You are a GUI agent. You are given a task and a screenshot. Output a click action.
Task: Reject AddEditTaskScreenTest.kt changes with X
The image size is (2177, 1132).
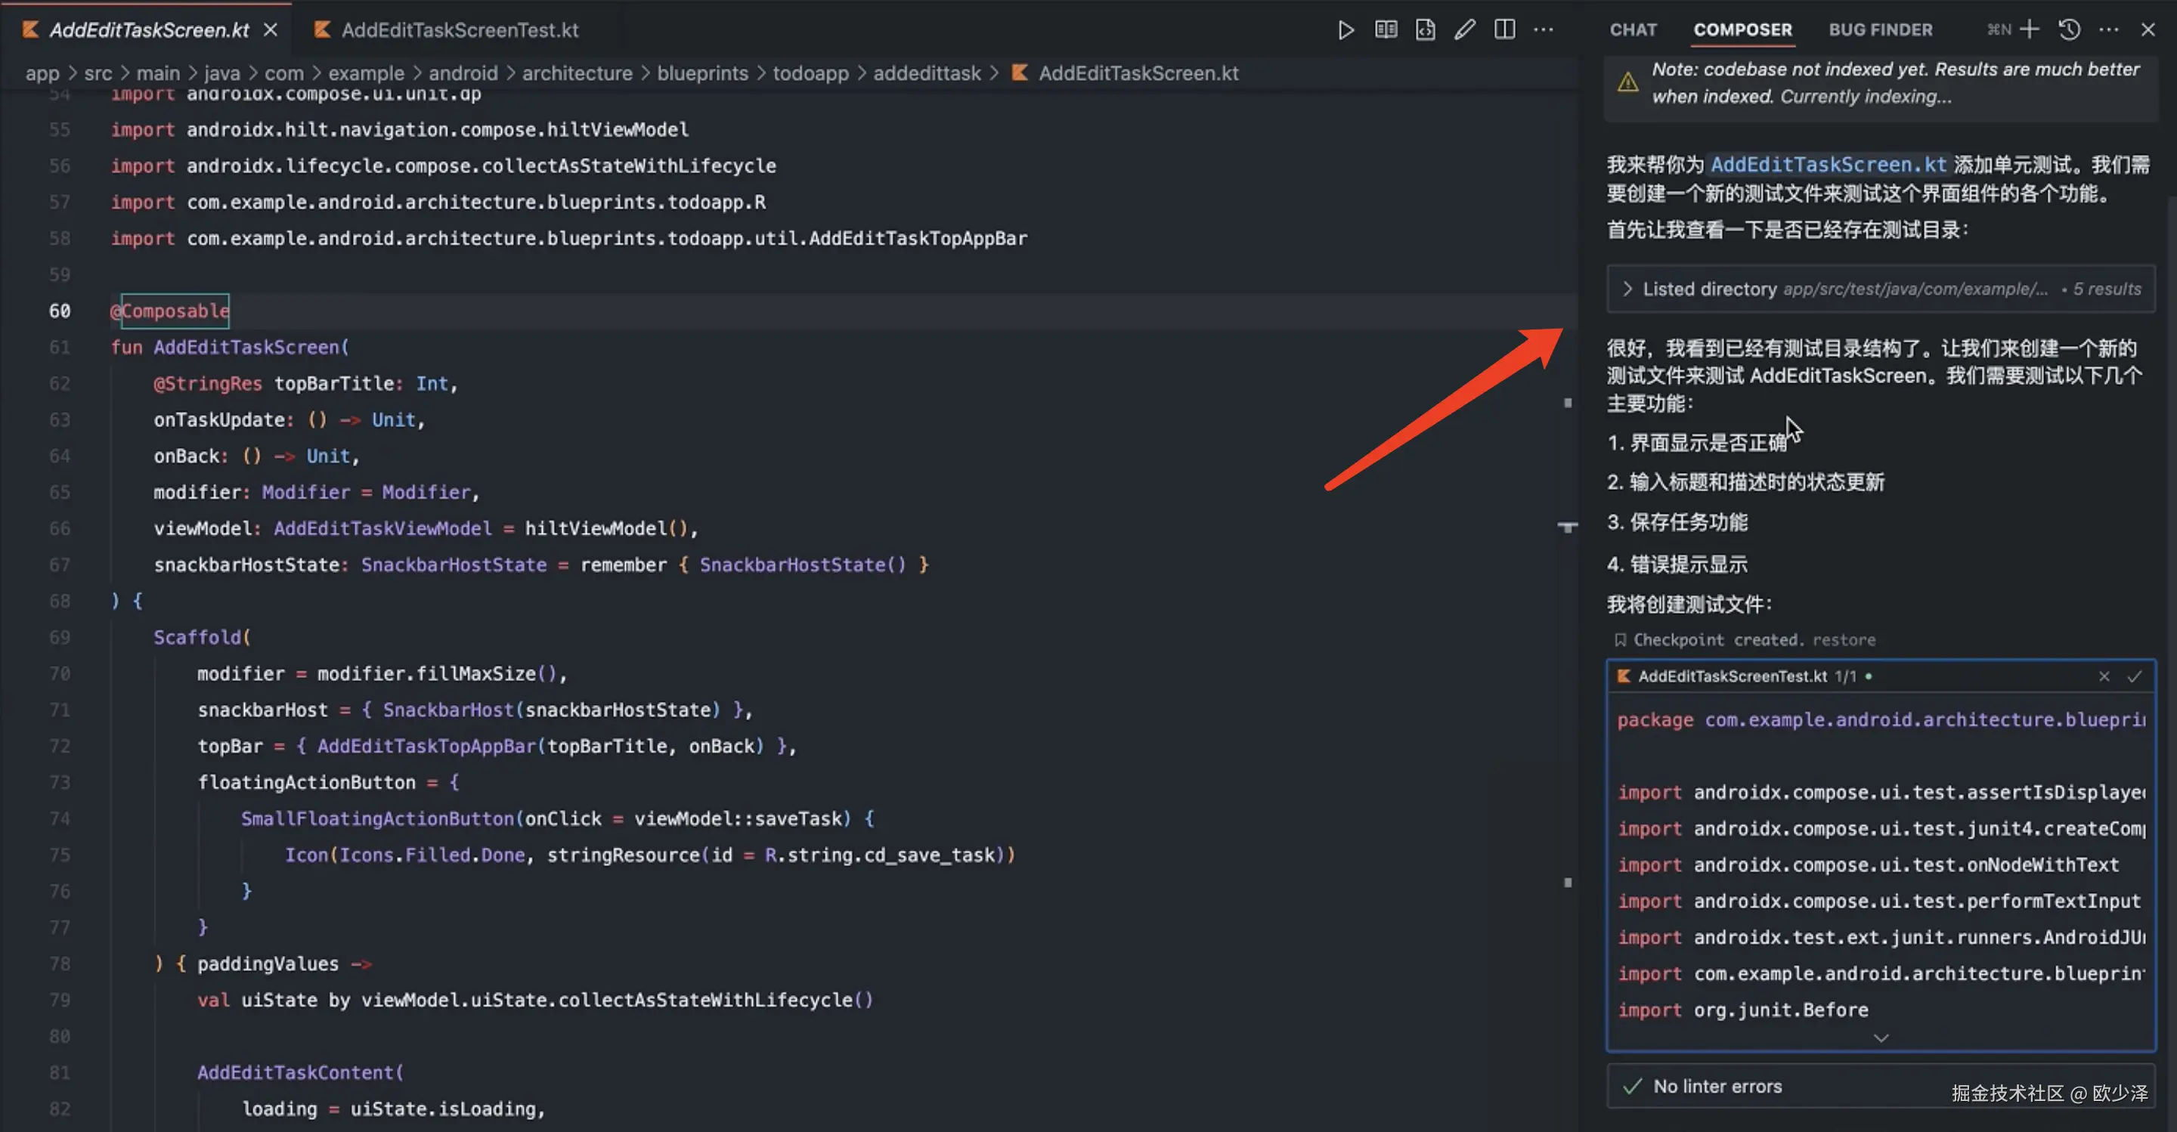pos(2104,676)
